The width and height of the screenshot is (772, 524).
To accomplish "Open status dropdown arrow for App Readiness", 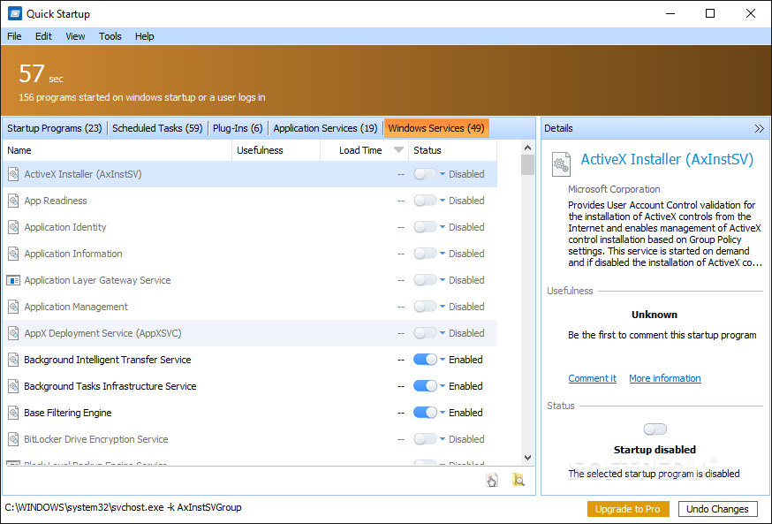I will tap(443, 201).
